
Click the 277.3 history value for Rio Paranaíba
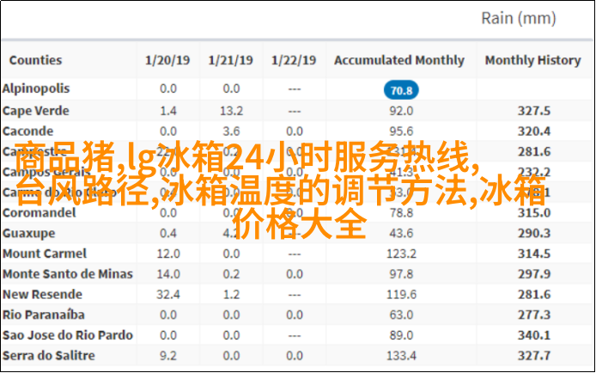[x=534, y=315]
